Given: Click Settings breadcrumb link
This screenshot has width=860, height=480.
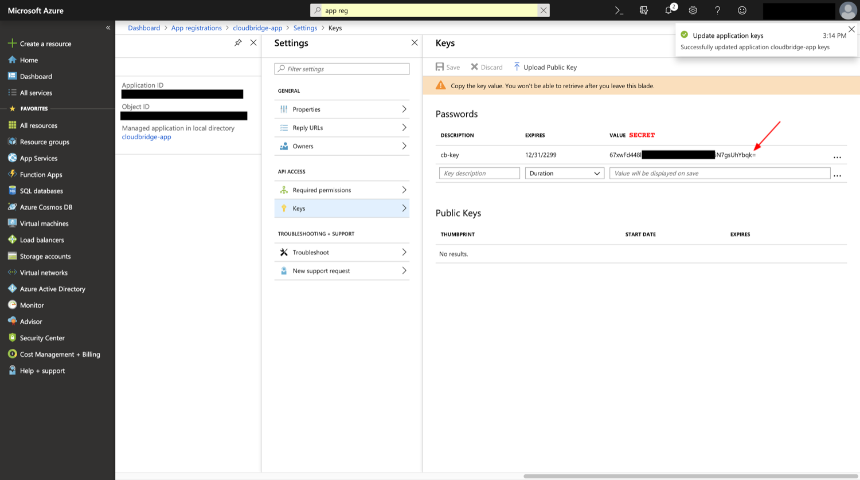Looking at the screenshot, I should tap(305, 27).
